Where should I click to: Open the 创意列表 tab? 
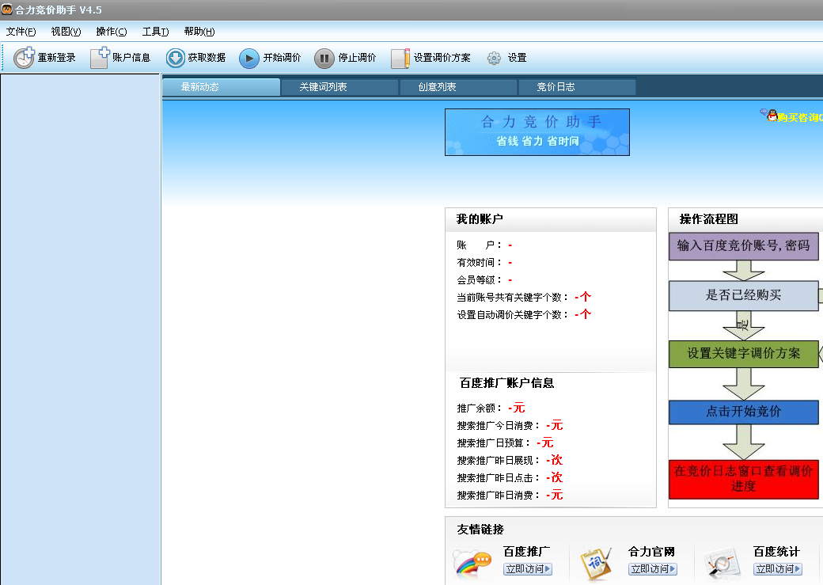[x=457, y=87]
